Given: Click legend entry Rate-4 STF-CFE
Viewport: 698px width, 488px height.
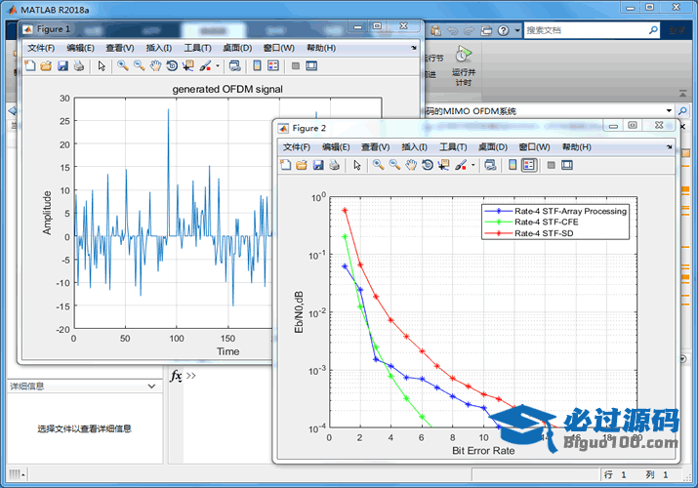Looking at the screenshot, I should click(547, 222).
